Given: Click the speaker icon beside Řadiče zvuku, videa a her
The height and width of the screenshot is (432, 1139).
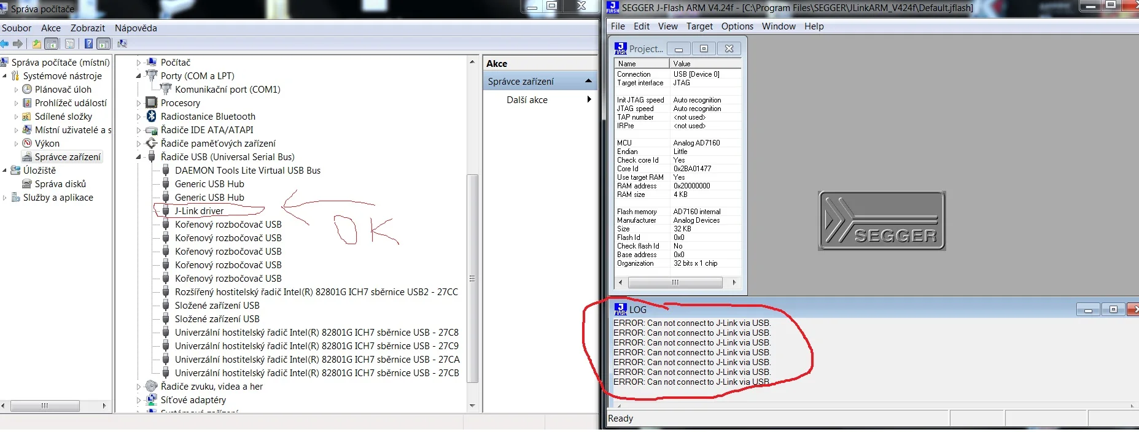Looking at the screenshot, I should point(152,386).
